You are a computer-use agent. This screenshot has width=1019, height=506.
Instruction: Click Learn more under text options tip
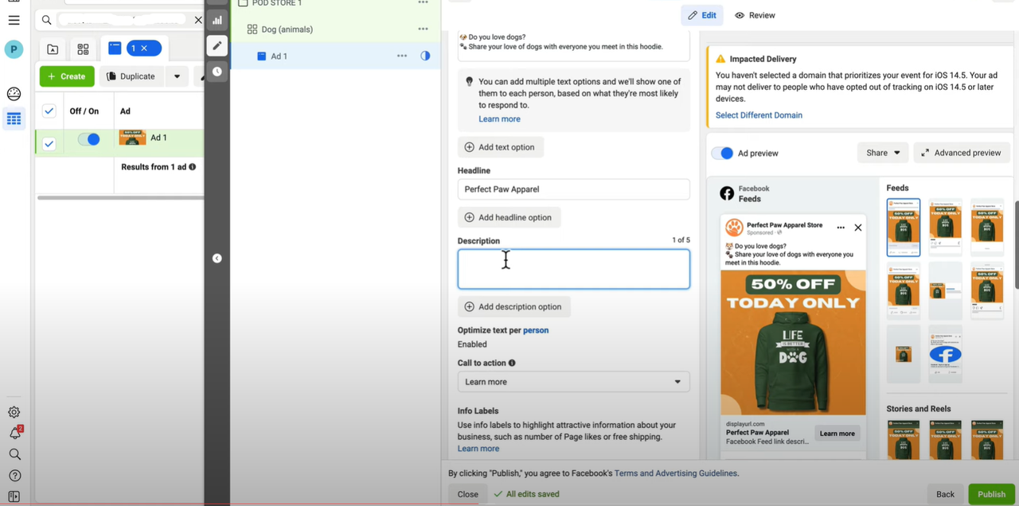click(x=499, y=119)
